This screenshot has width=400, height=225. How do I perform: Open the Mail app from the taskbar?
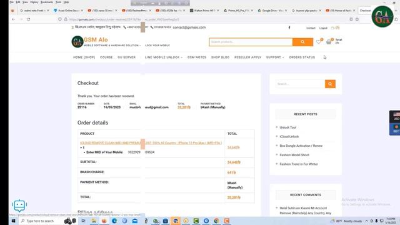135,221
